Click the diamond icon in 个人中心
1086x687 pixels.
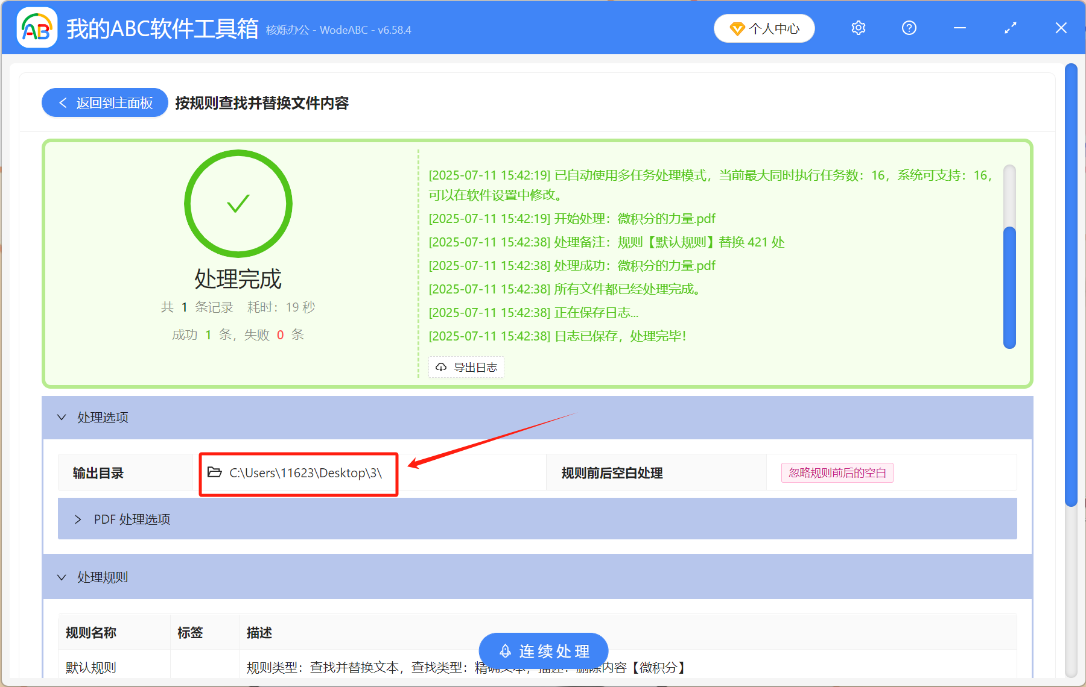[737, 28]
